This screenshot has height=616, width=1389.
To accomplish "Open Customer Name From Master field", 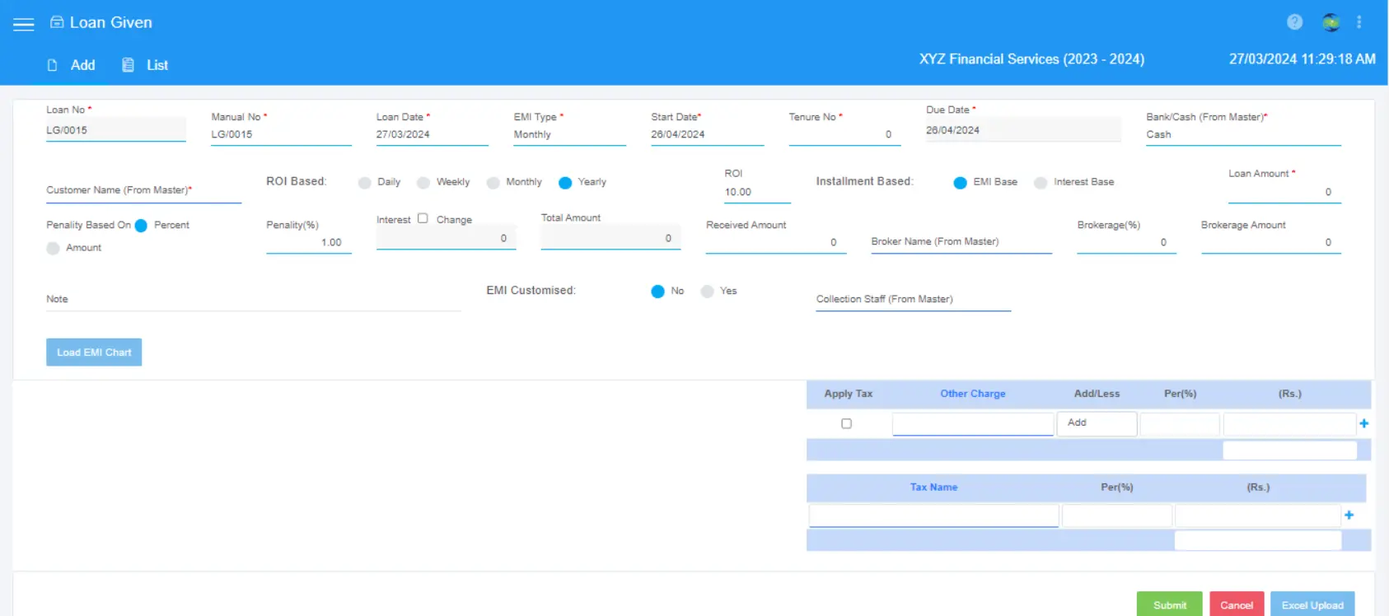I will (143, 191).
